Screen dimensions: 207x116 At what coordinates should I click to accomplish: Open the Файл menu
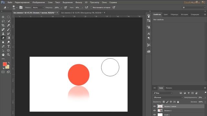click(x=10, y=2)
